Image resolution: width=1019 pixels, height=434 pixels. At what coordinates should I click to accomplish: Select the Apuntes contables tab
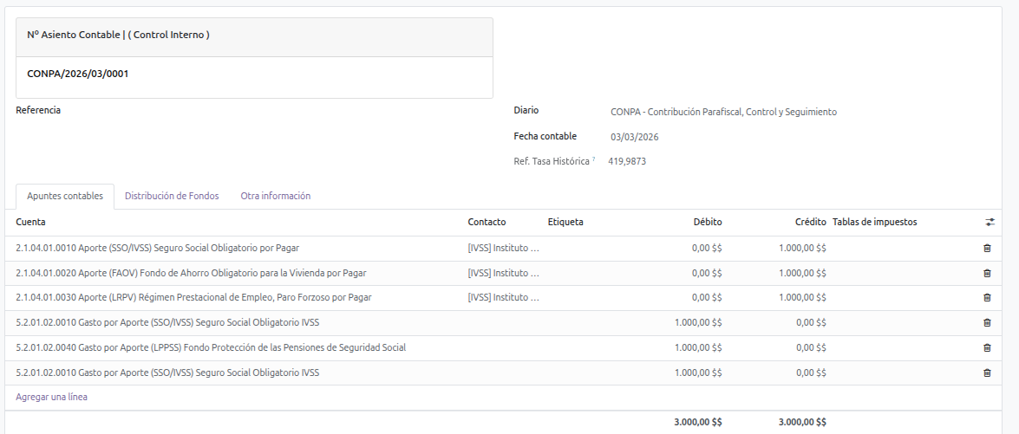click(65, 196)
